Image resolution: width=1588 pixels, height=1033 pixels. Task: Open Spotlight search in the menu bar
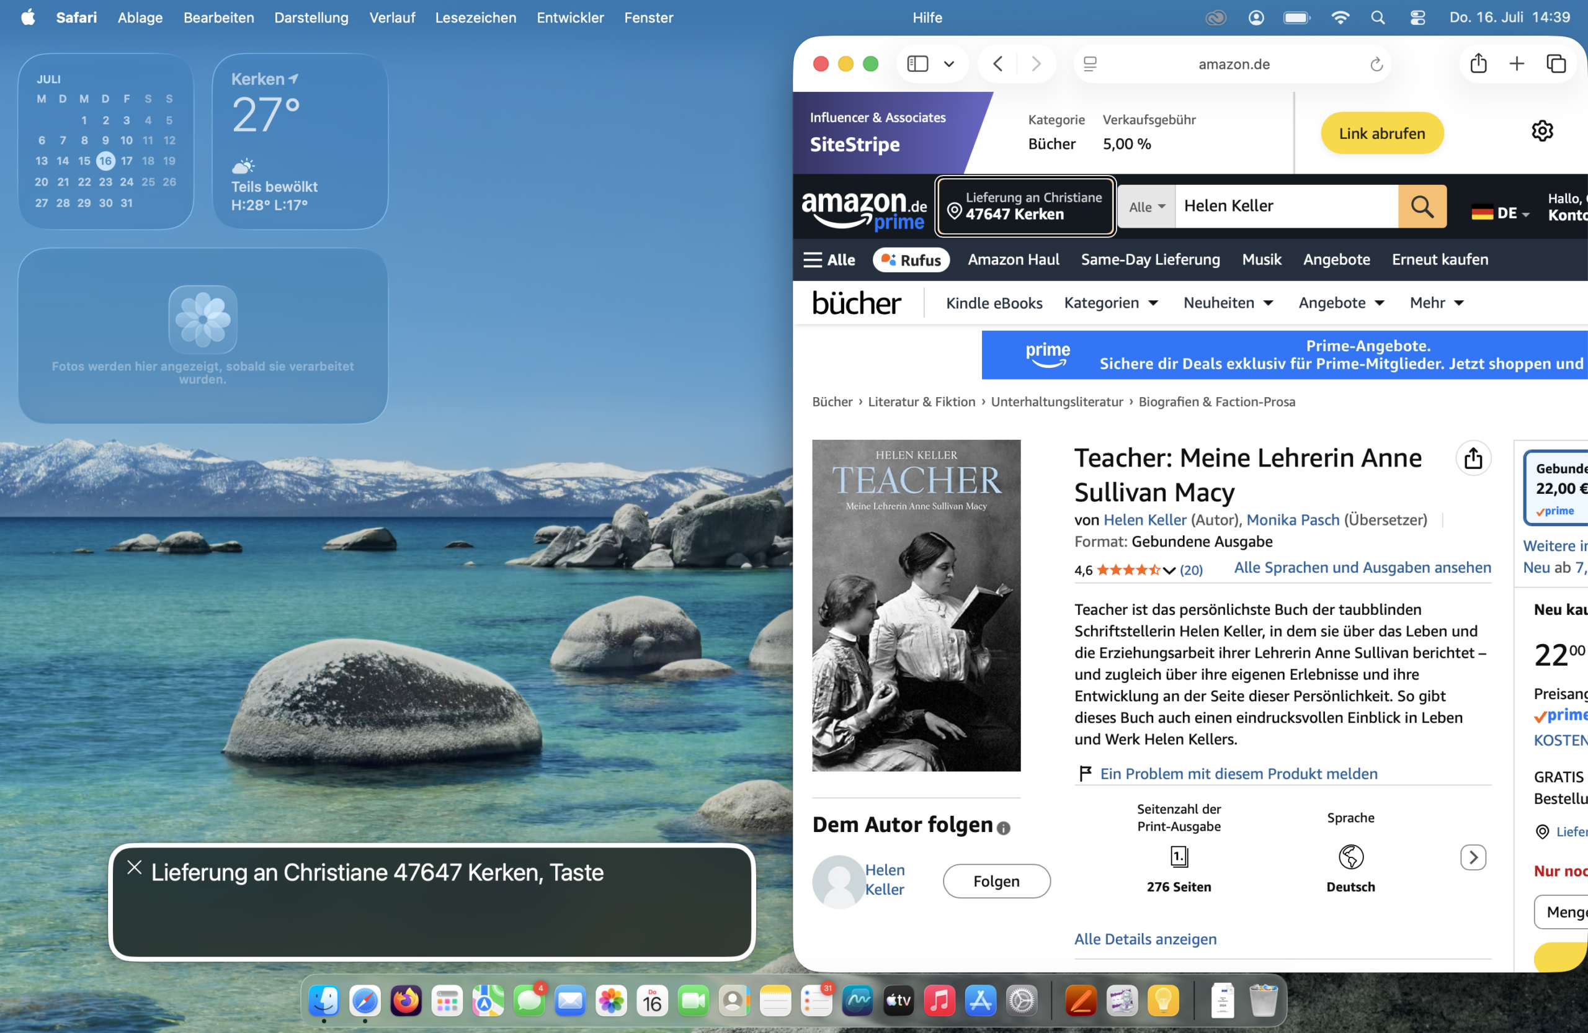coord(1378,17)
